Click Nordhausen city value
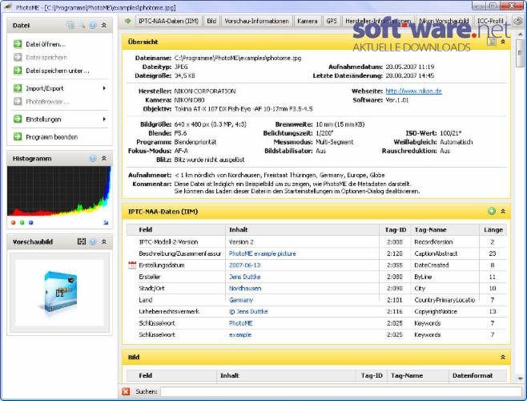Image resolution: width=527 pixels, height=401 pixels. click(x=245, y=288)
